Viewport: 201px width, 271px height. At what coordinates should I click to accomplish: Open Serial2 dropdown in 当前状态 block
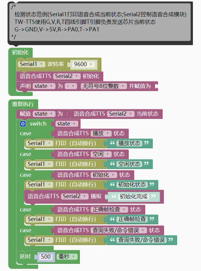point(121,114)
